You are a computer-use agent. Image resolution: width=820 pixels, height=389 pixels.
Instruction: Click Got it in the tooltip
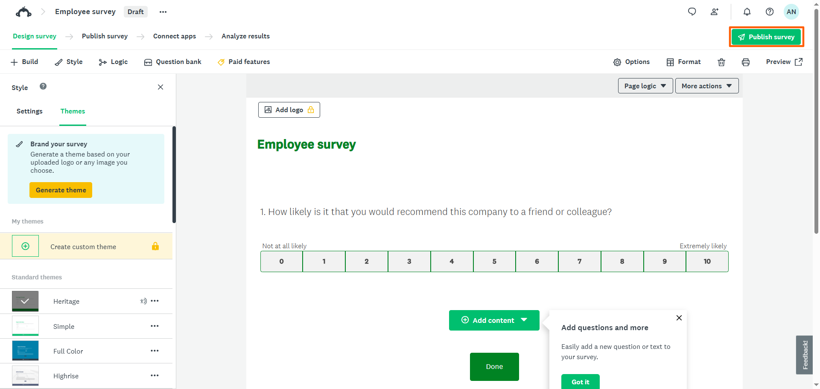coord(581,382)
